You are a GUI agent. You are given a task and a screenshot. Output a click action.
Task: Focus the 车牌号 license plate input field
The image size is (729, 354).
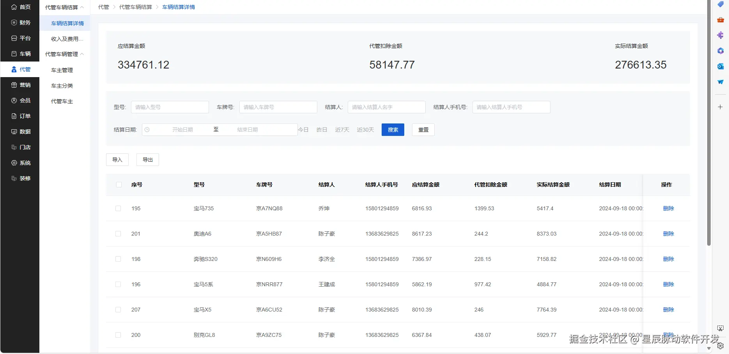pyautogui.click(x=278, y=107)
